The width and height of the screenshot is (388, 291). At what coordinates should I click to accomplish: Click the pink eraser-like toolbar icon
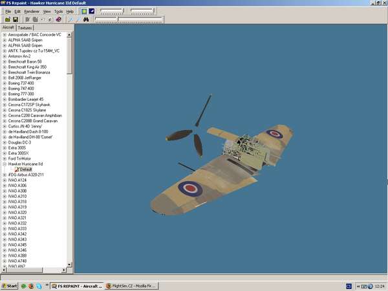(x=58, y=19)
